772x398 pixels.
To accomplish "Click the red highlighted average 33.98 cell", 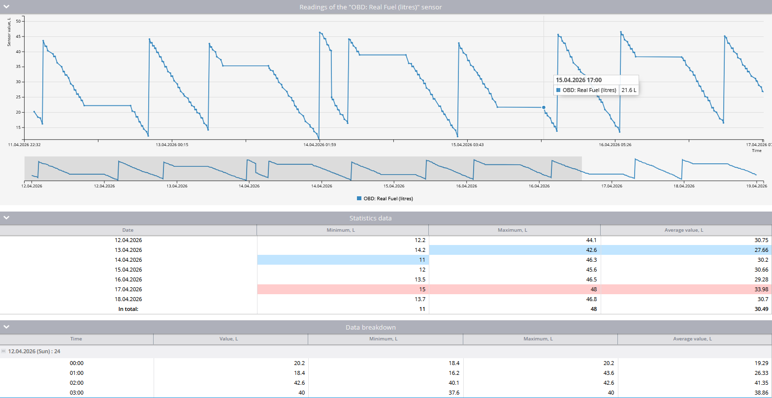I will [x=686, y=289].
